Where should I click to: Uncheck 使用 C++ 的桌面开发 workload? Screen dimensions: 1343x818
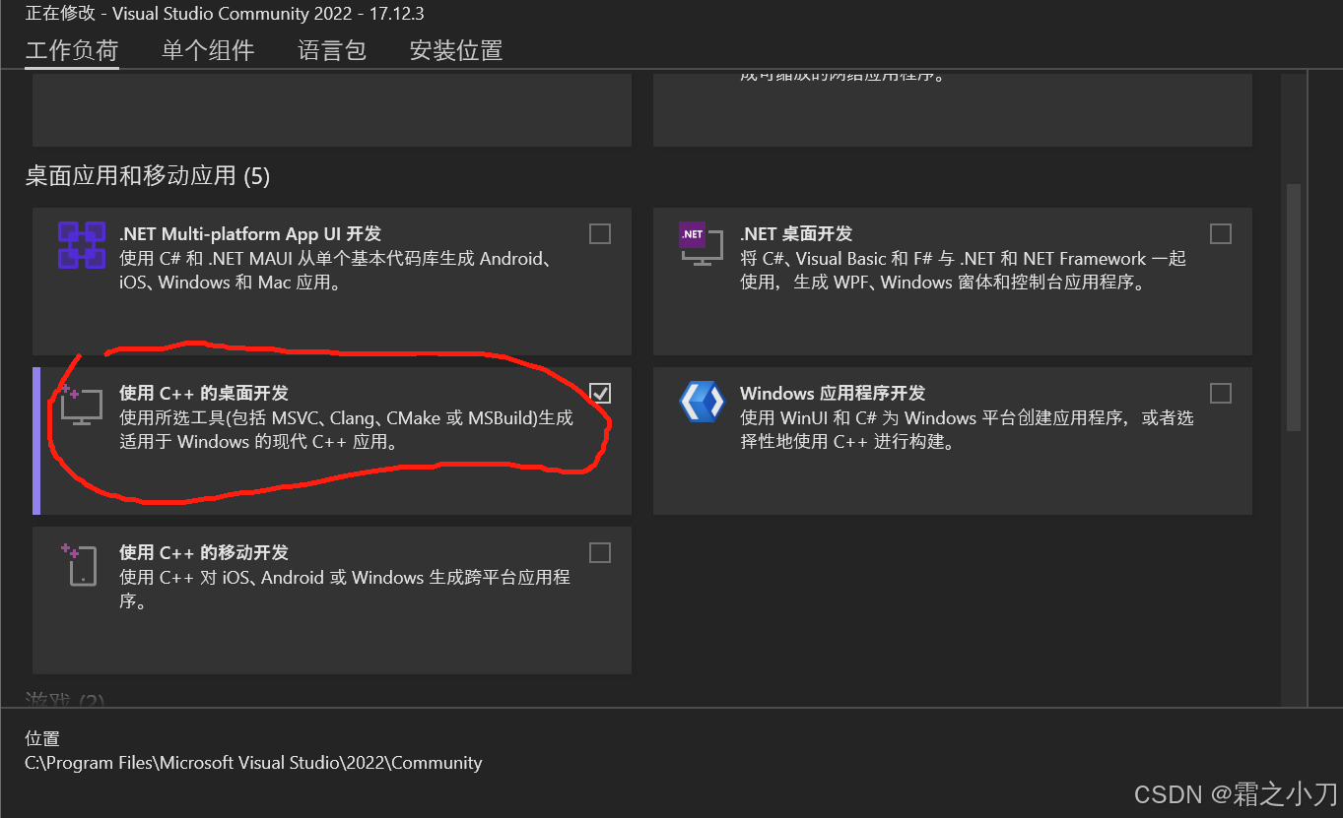[600, 393]
